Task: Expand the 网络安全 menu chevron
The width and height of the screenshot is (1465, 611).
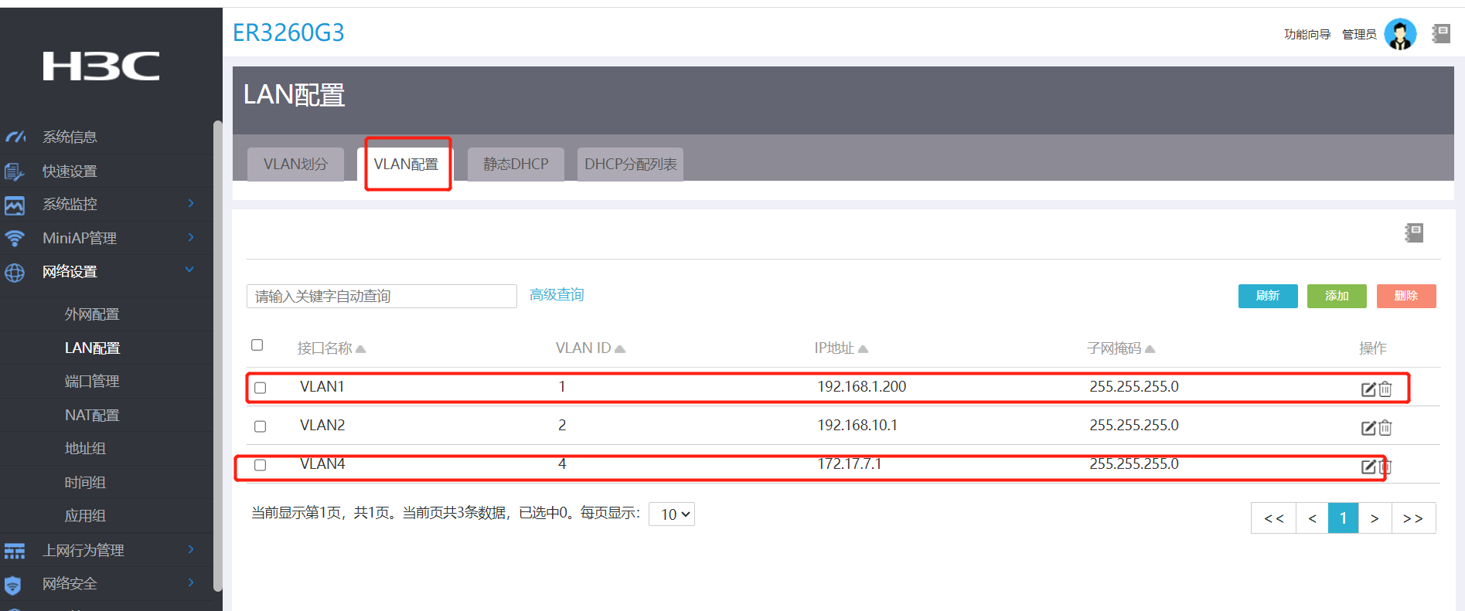Action: pos(191,582)
